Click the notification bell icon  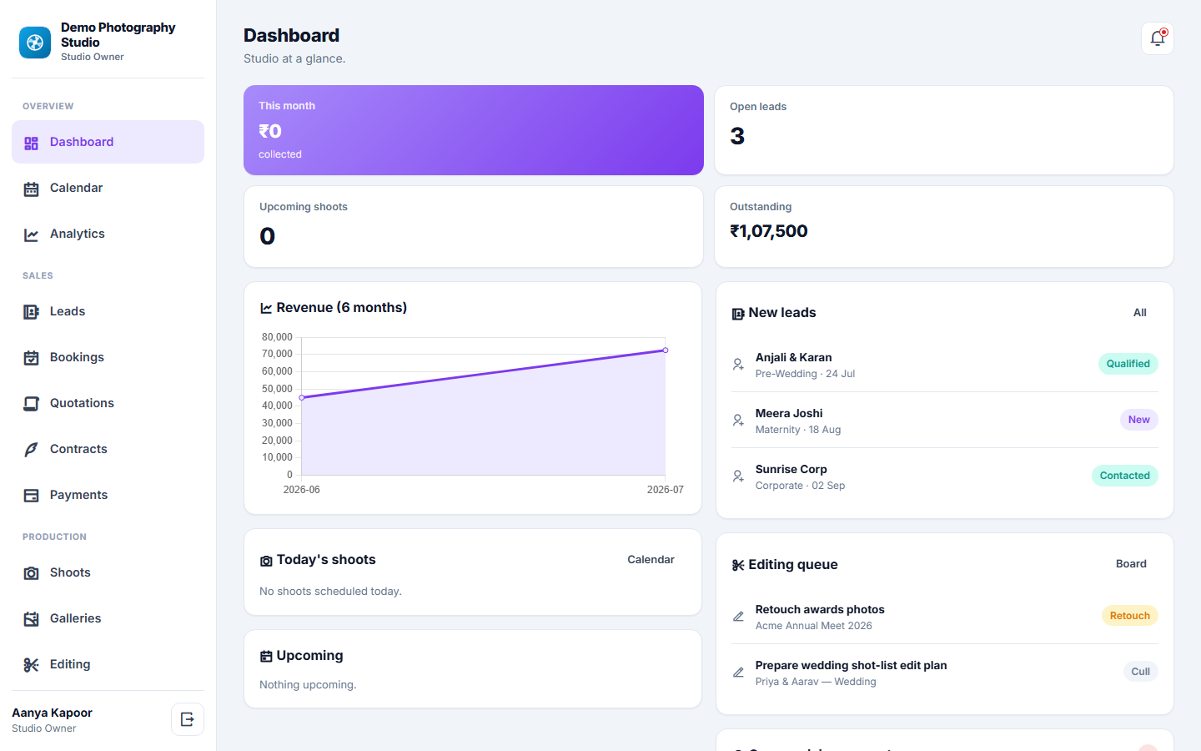pyautogui.click(x=1158, y=38)
